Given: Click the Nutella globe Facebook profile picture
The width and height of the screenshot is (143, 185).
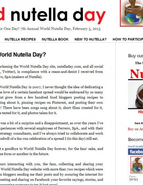Looking at the screenshot, I should click(137, 165).
